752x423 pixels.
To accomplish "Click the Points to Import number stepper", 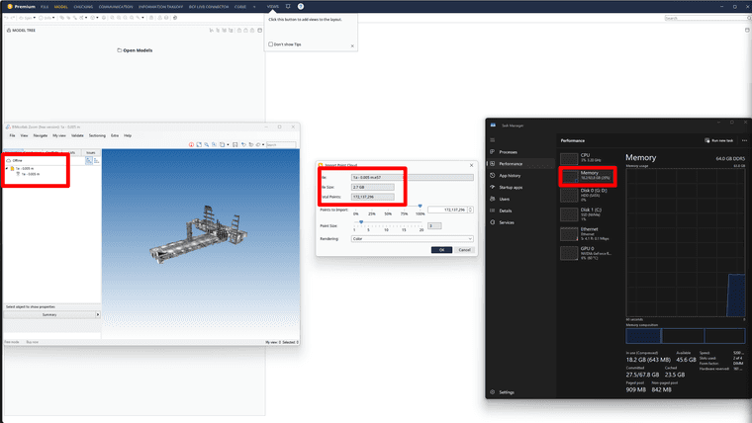I will pyautogui.click(x=470, y=210).
